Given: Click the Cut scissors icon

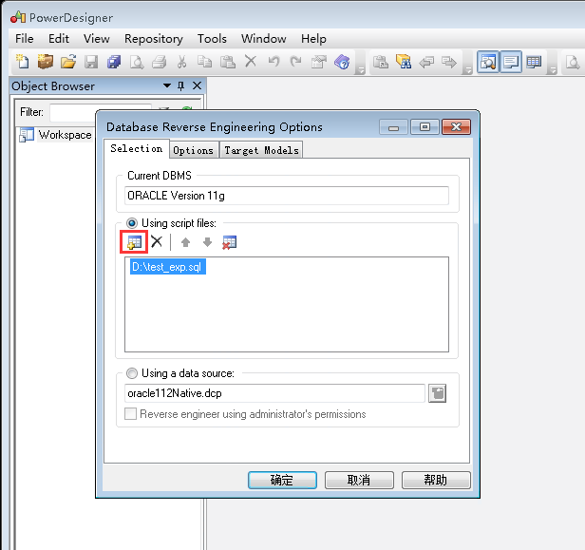Looking at the screenshot, I should coord(182,62).
